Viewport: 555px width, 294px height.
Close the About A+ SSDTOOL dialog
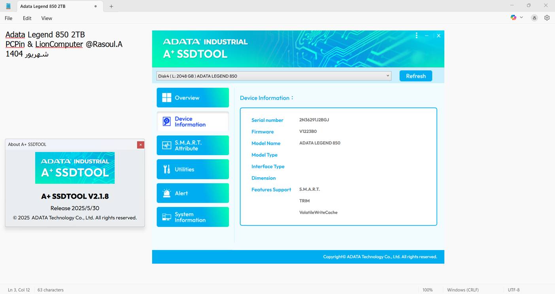pyautogui.click(x=140, y=145)
